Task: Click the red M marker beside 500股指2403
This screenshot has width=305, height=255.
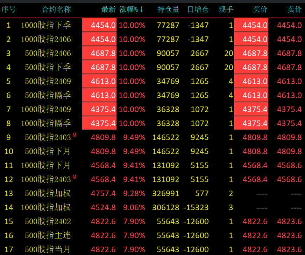Action: 74,135
